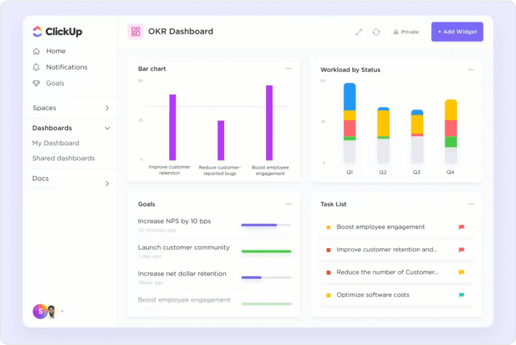Screen dimensions: 516x345
Task: Click the Q4 stacked workload bar
Action: tap(451, 132)
